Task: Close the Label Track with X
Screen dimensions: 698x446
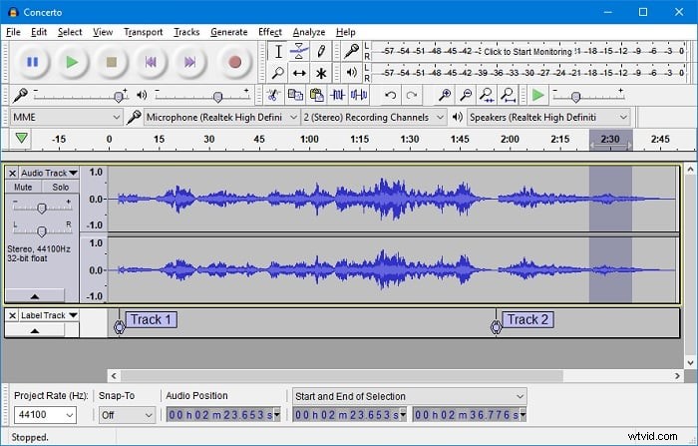Action: (12, 315)
